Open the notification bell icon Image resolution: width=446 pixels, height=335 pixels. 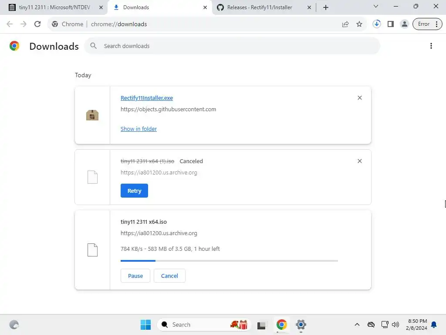[434, 325]
